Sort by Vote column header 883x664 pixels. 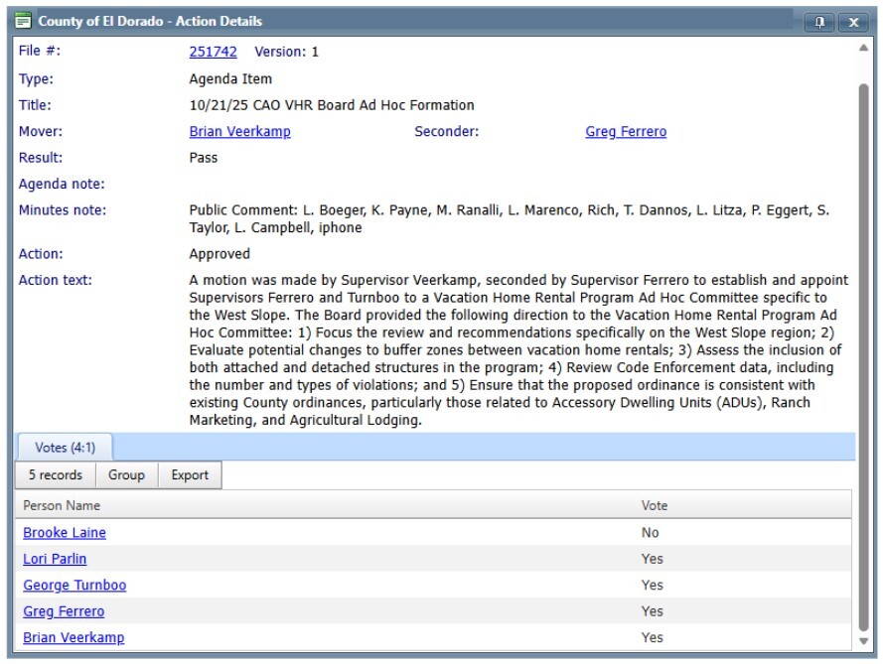tap(654, 505)
